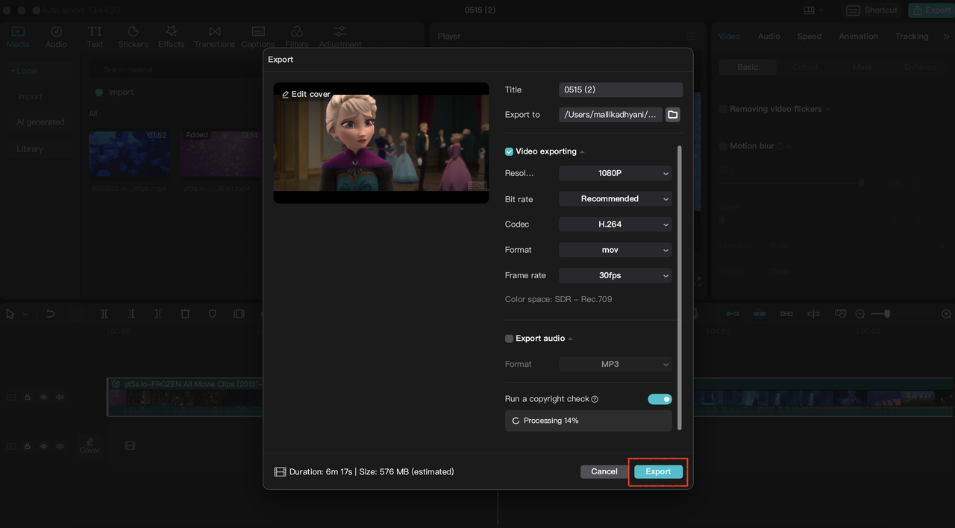
Task: Mute the FROZEN clip track audio
Action: (x=60, y=397)
